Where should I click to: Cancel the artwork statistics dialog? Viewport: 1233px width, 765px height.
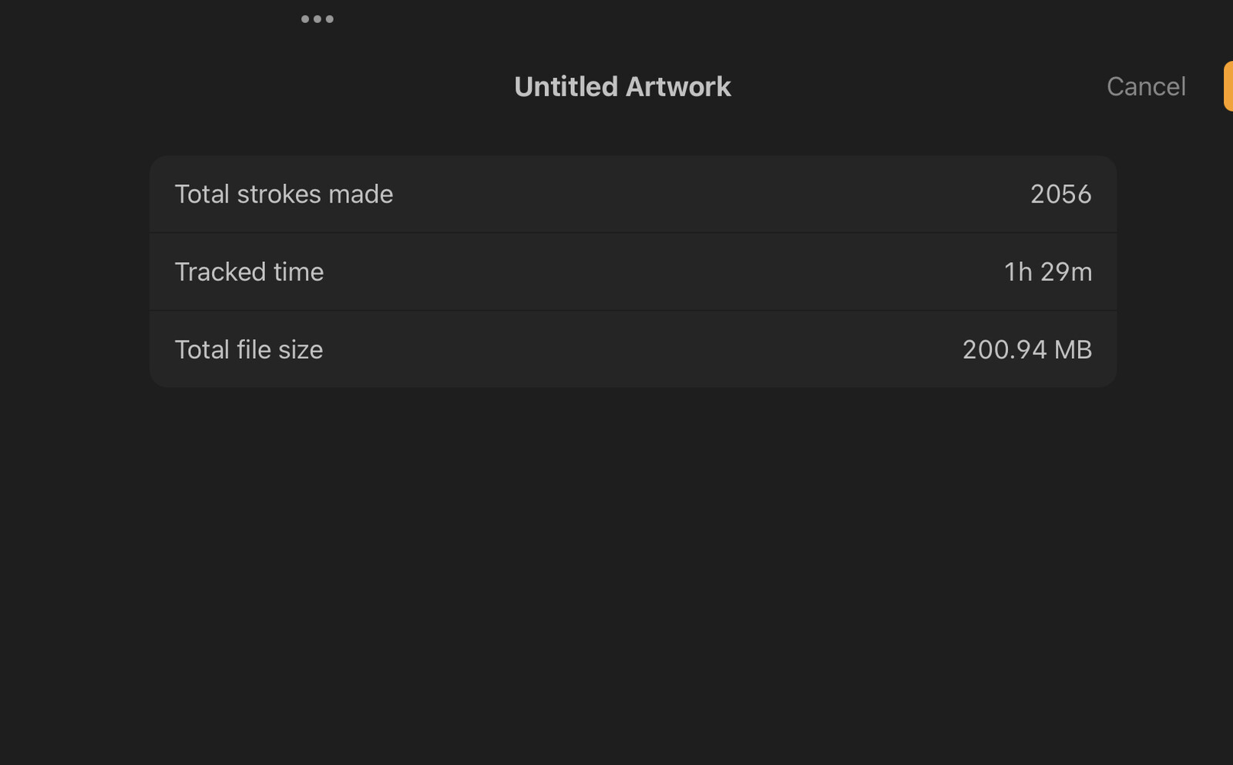coord(1146,86)
